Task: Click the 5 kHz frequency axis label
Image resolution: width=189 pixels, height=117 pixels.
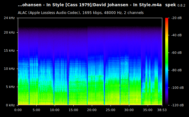Action: [x=10, y=87]
